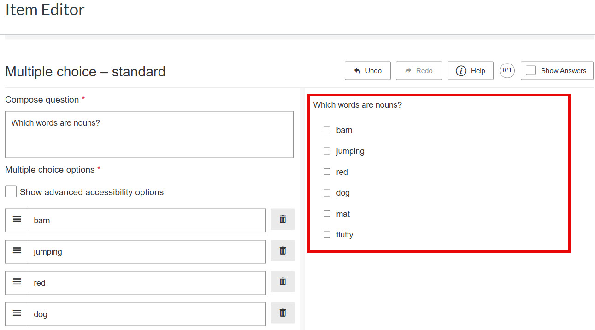Check the dog answer in the preview
The height and width of the screenshot is (330, 595).
327,193
